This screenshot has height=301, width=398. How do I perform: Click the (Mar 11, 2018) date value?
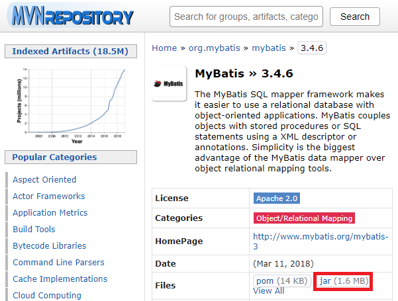[283, 264]
